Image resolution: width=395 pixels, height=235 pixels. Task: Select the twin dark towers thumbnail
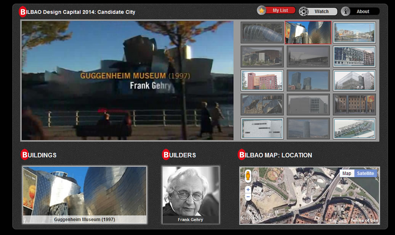(308, 80)
